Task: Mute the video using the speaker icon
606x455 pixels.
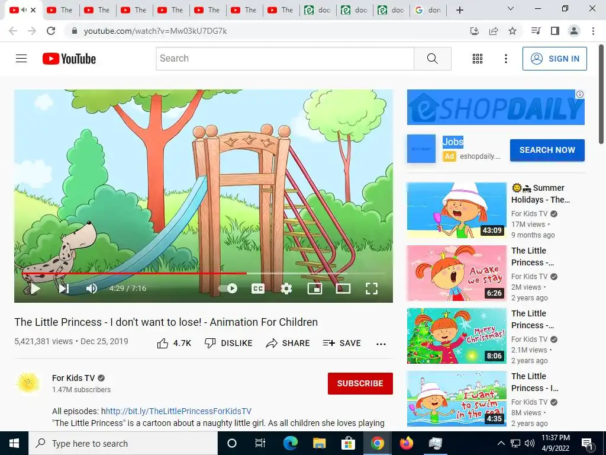Action: 92,289
